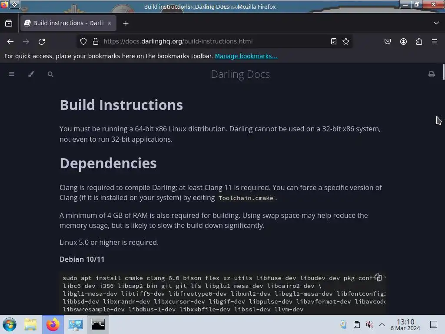Click the Dependencies heading
445x334 pixels.
[x=108, y=164]
